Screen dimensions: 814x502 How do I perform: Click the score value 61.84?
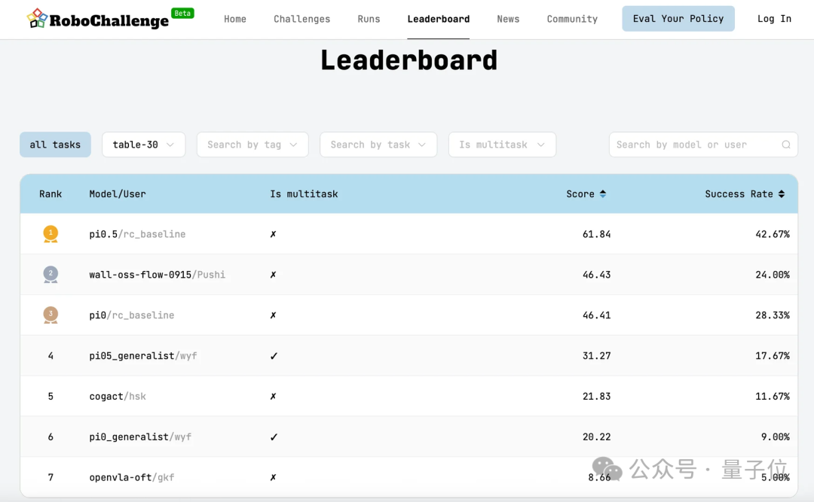click(x=596, y=234)
